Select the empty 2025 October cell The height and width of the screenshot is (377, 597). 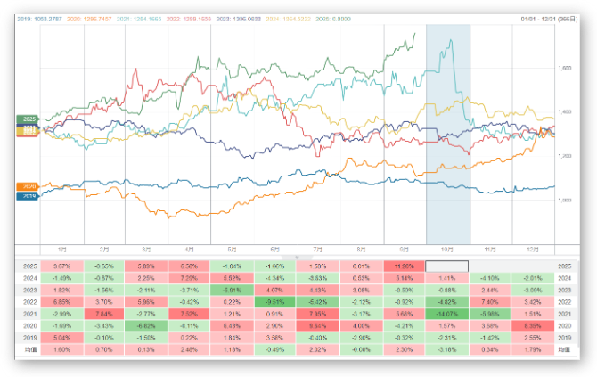pos(447,266)
